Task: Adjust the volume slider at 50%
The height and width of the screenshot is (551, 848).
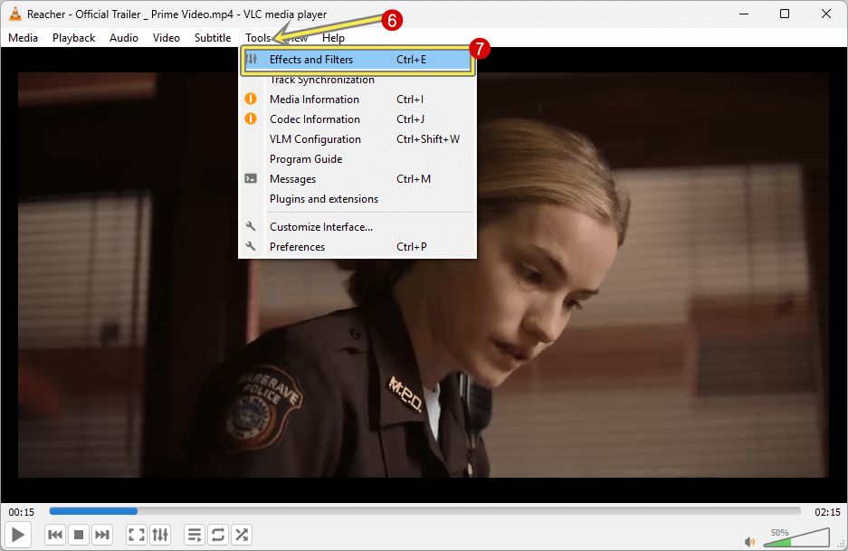Action: tap(796, 537)
